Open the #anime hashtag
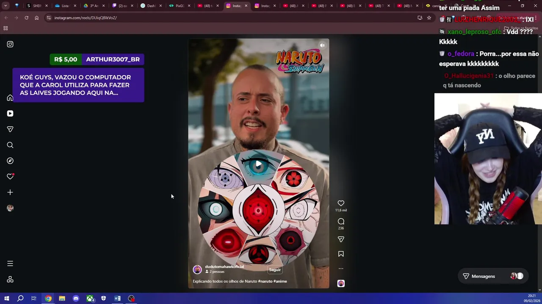This screenshot has width=542, height=304. 280,281
